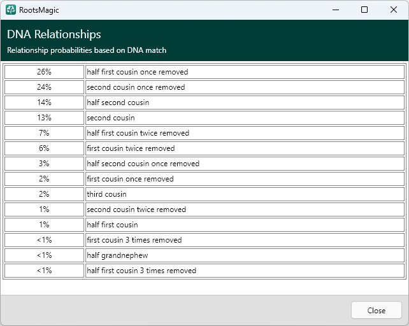Select the 'third cousin' relationship cell
Image resolution: width=409 pixels, height=326 pixels.
(245, 194)
